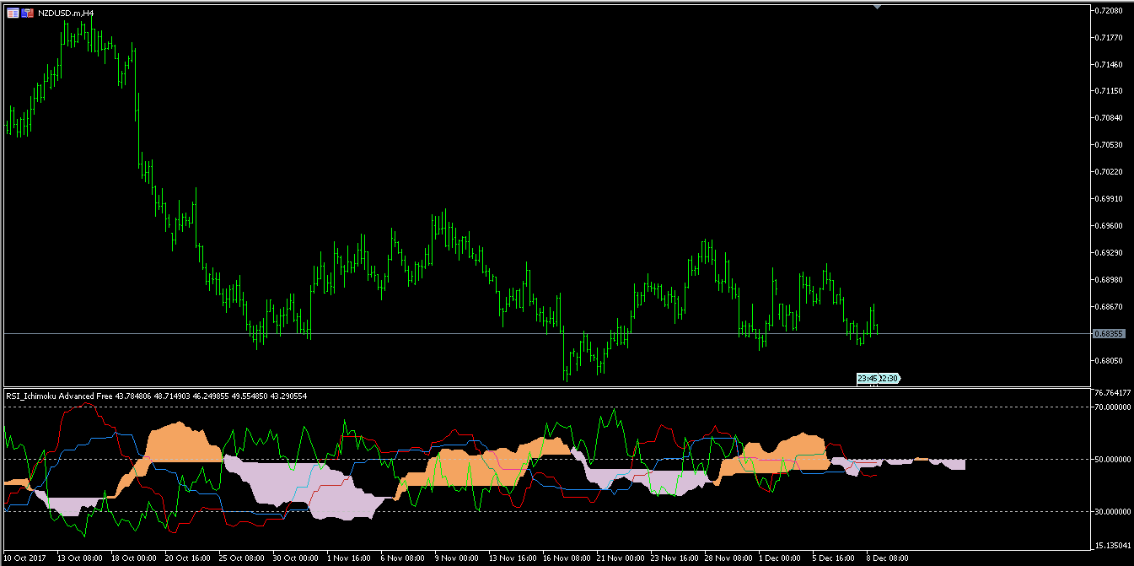1134x566 pixels.
Task: Click the 0.69910 price scale label
Action: [1110, 198]
